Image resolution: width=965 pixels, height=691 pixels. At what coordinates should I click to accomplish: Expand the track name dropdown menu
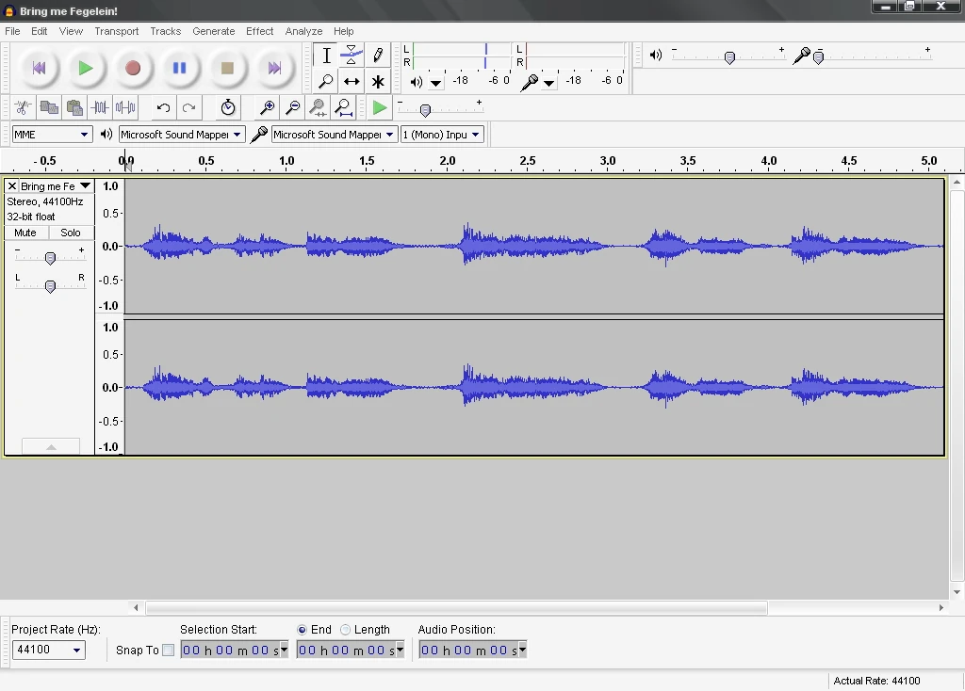point(85,185)
